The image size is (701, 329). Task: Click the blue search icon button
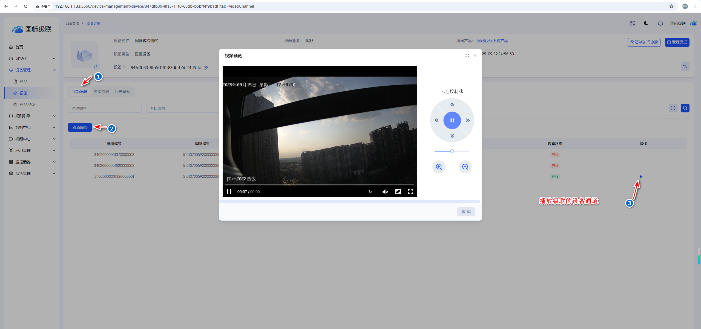point(685,108)
